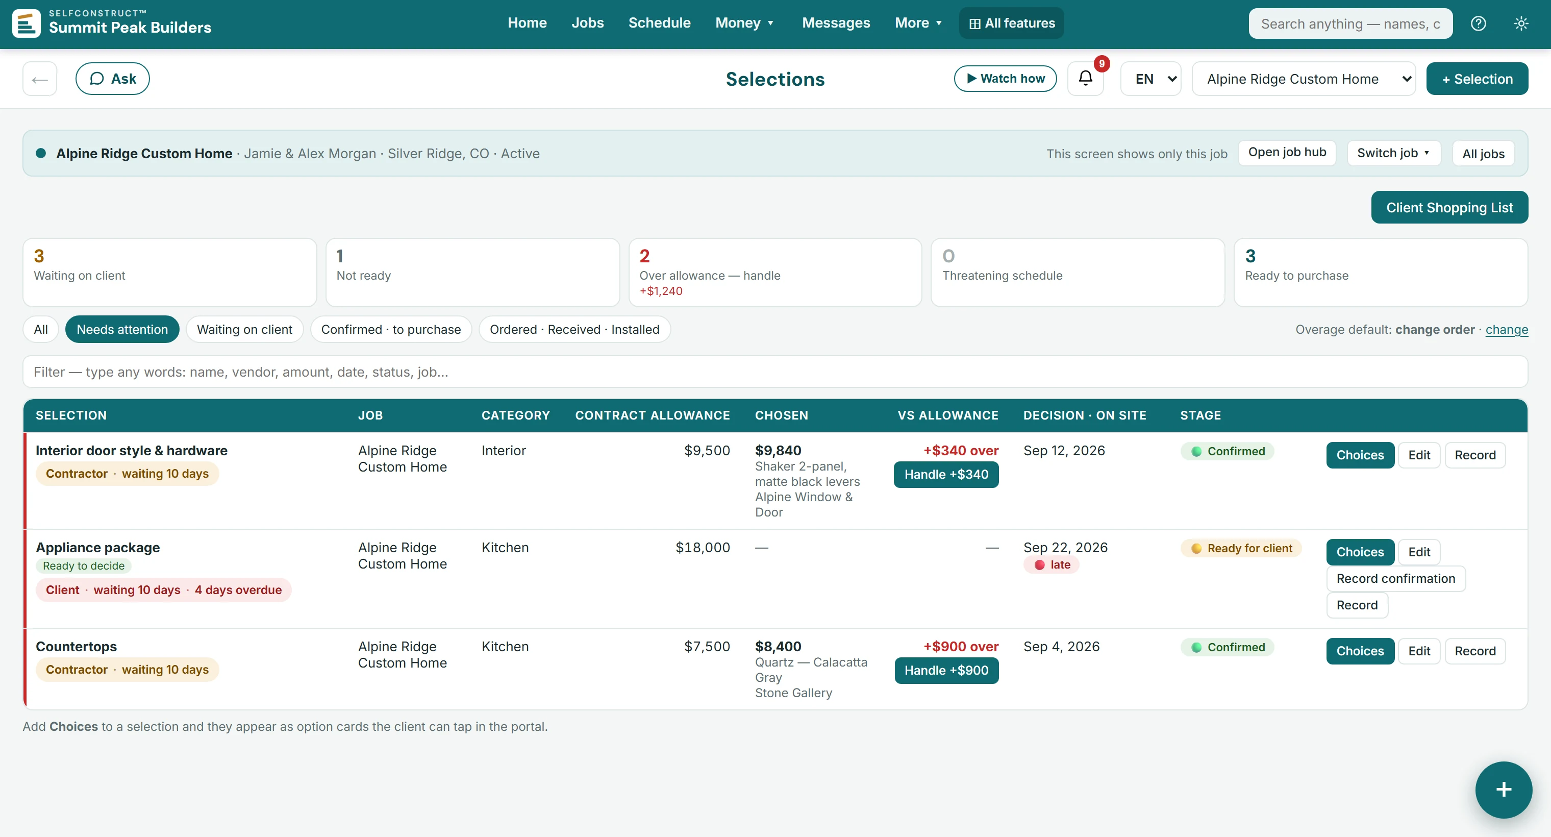This screenshot has height=837, width=1551.
Task: Click the Filter words input field
Action: click(775, 372)
